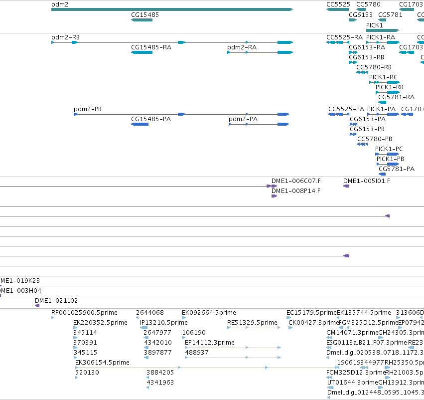
Task: Click EST entry 520130
Action: click(77, 378)
